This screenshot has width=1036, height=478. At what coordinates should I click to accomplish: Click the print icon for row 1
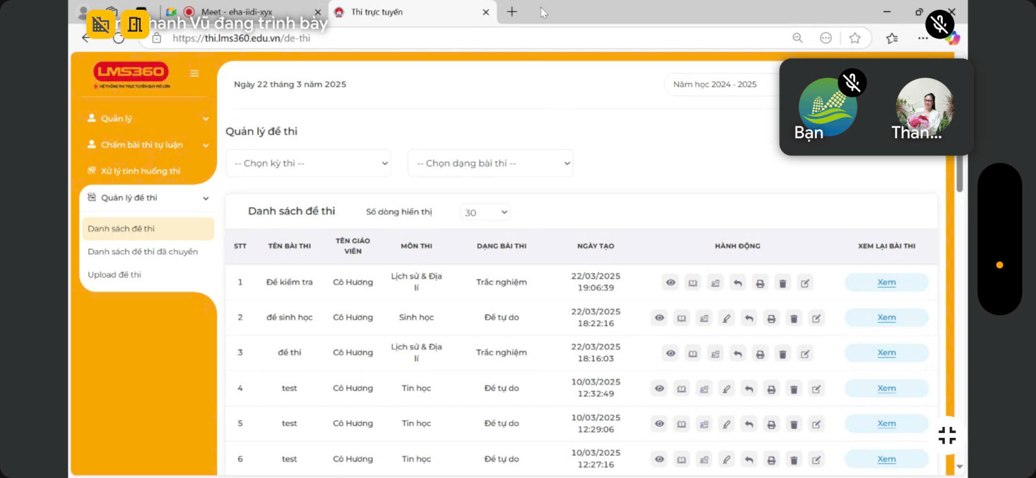(760, 283)
